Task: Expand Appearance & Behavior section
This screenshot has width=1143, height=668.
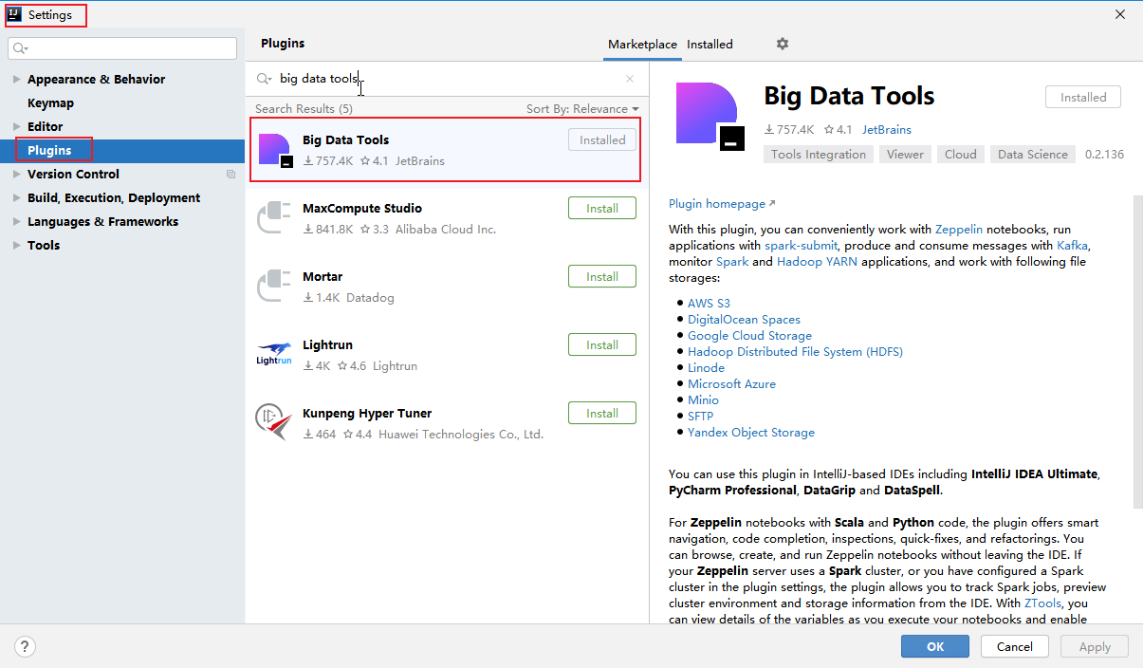Action: click(x=17, y=80)
